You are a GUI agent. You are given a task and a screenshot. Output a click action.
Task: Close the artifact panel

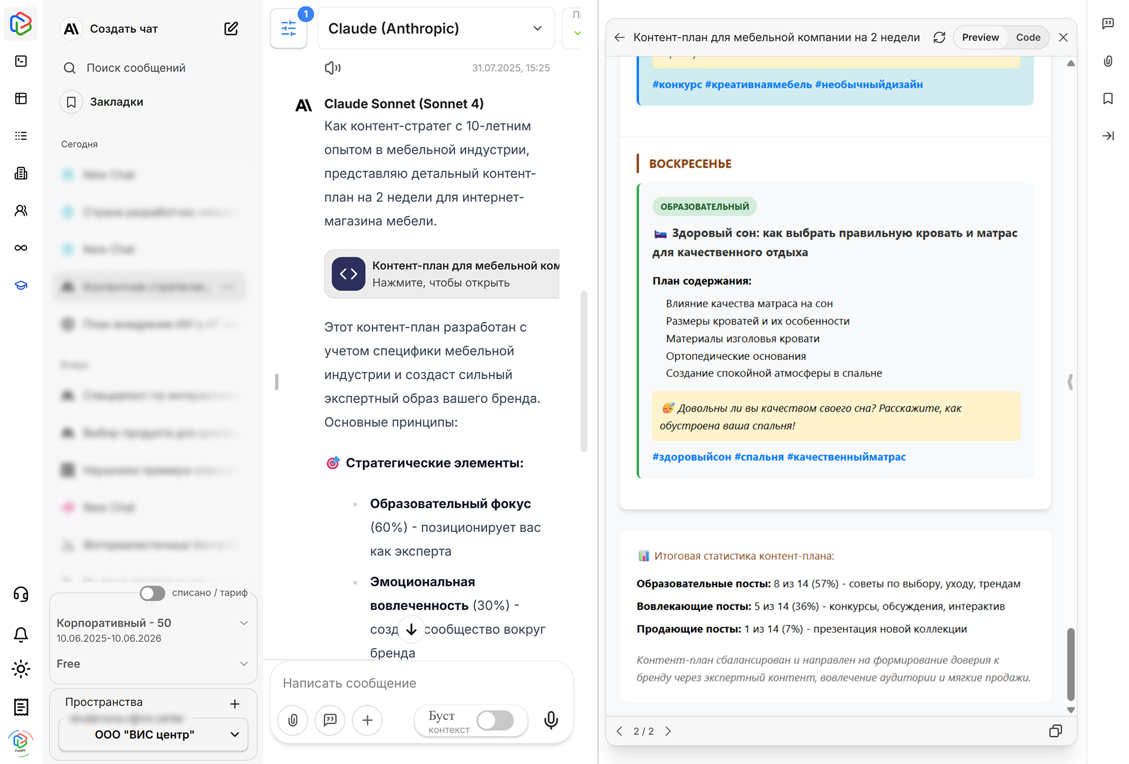tap(1063, 37)
